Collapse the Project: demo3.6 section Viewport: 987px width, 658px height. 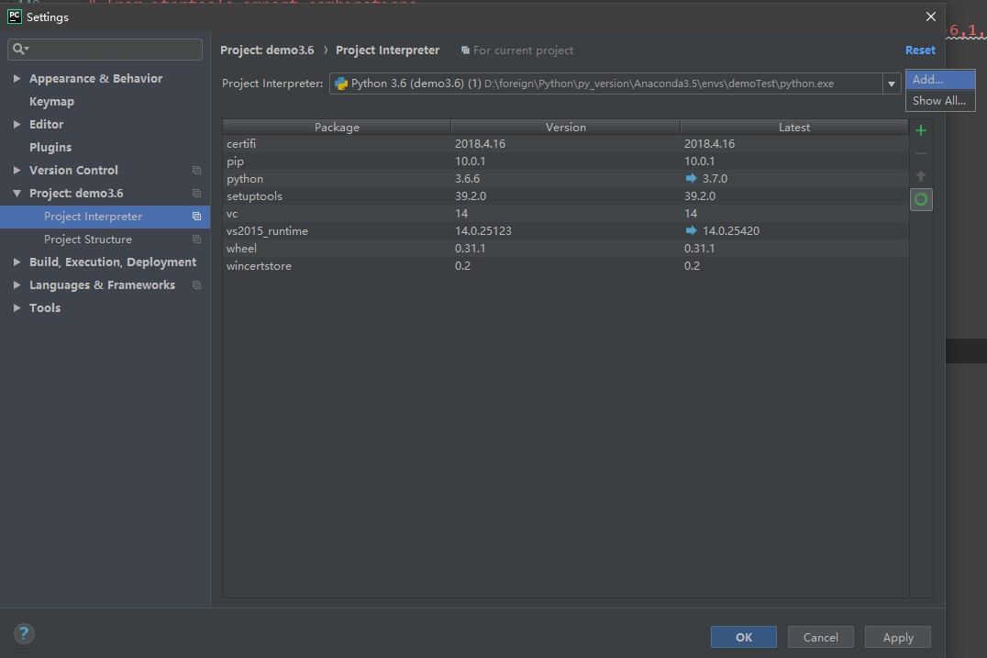point(16,193)
